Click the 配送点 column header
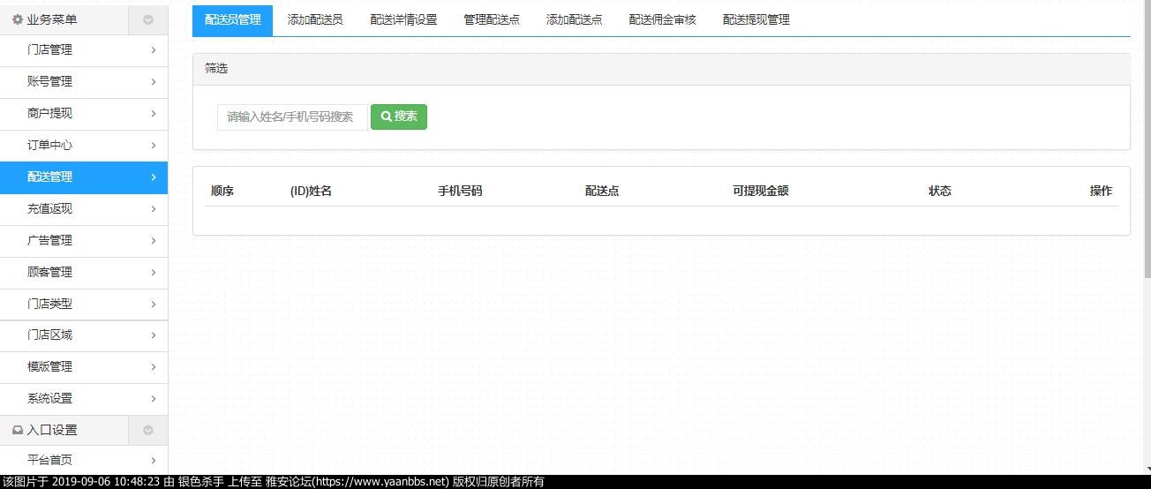The width and height of the screenshot is (1151, 489). tap(602, 191)
